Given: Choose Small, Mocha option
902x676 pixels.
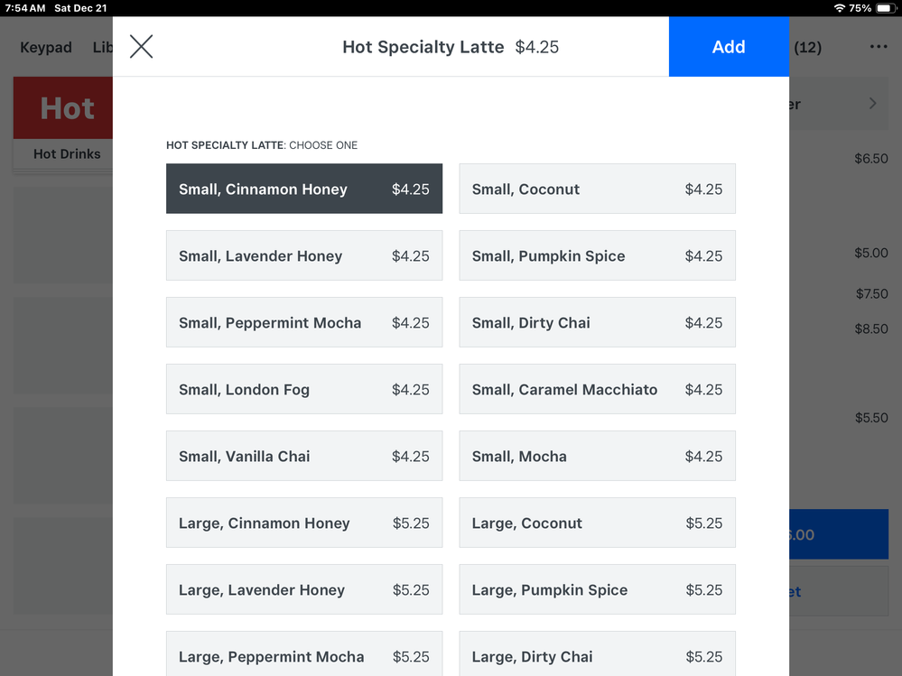Looking at the screenshot, I should (x=597, y=456).
